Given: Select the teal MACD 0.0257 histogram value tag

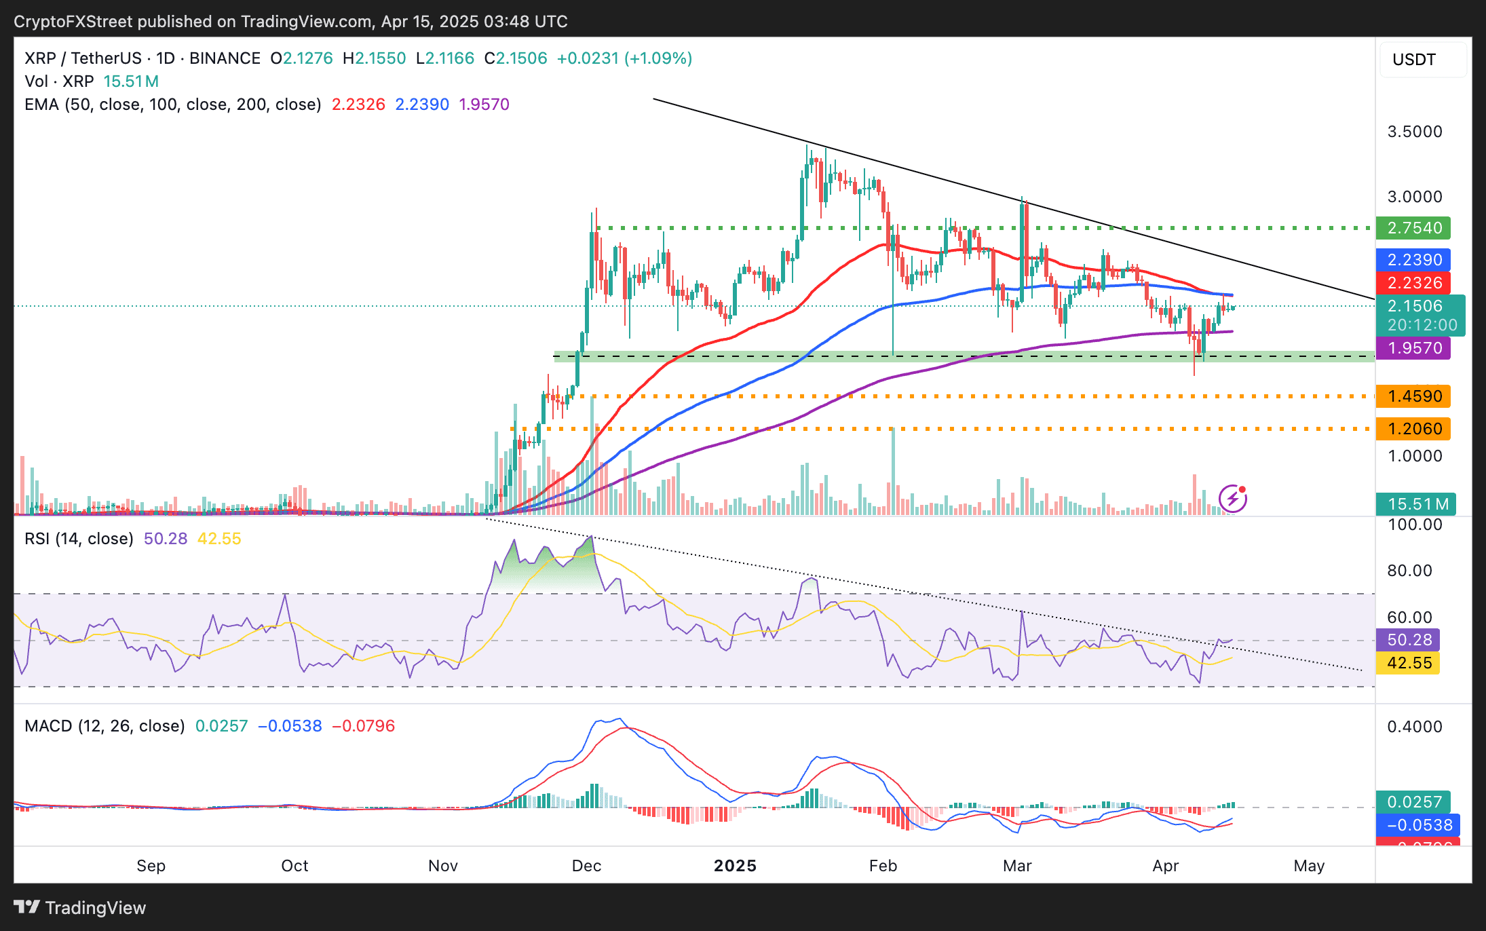Looking at the screenshot, I should tap(1413, 802).
